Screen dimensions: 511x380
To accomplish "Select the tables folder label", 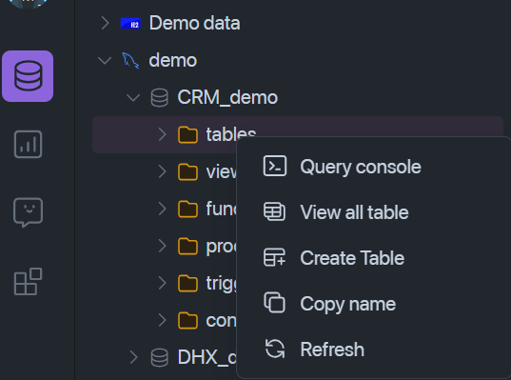I will [231, 134].
